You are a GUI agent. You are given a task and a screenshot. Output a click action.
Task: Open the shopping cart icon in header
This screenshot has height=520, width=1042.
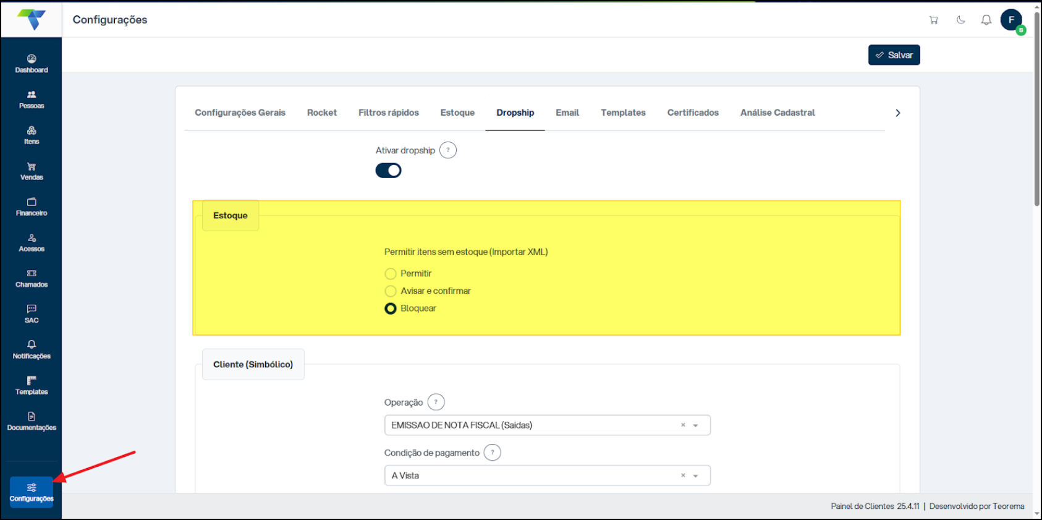point(934,20)
